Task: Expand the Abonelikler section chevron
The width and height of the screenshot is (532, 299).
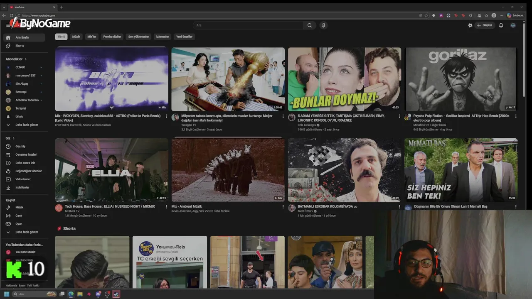Action: pyautogui.click(x=25, y=59)
